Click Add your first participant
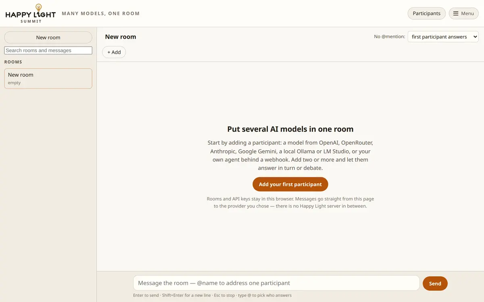Image resolution: width=484 pixels, height=302 pixels. [290, 184]
